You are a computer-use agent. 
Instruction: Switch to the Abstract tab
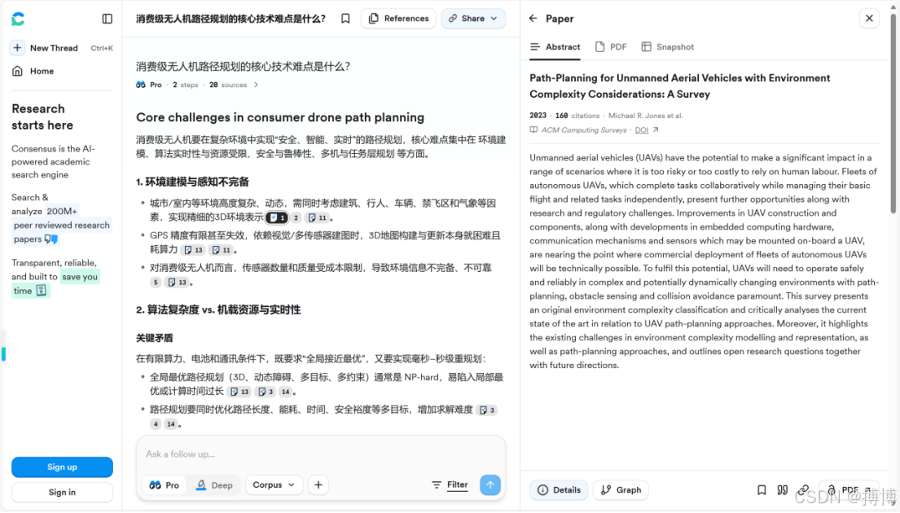tap(555, 47)
